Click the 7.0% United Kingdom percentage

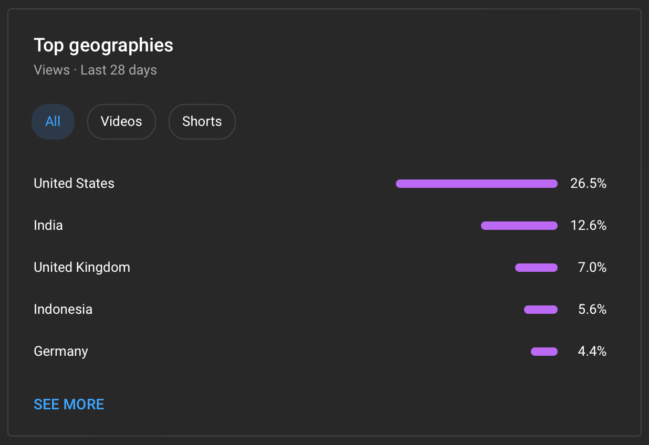pos(592,267)
